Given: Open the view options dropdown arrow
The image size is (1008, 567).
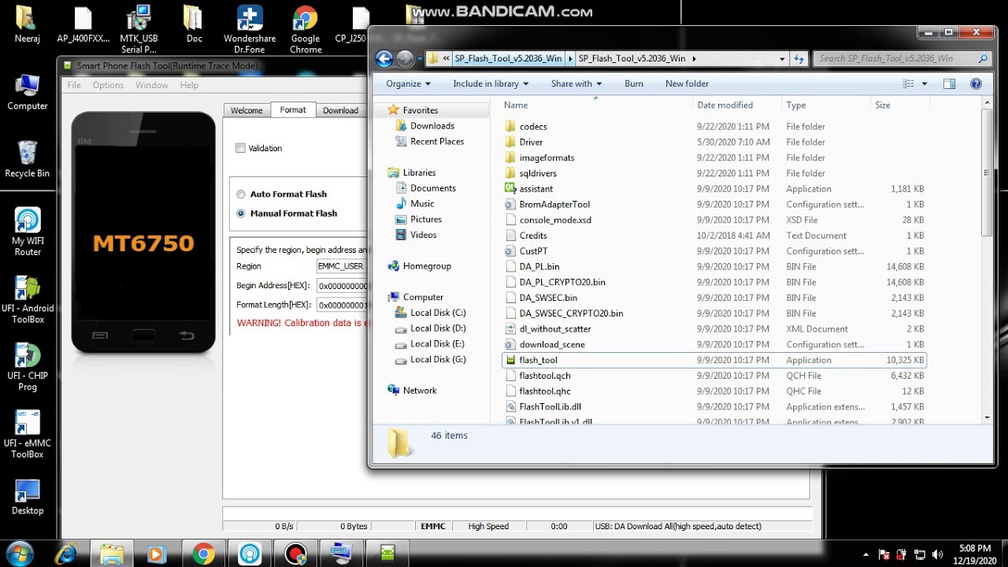Looking at the screenshot, I should [x=925, y=83].
